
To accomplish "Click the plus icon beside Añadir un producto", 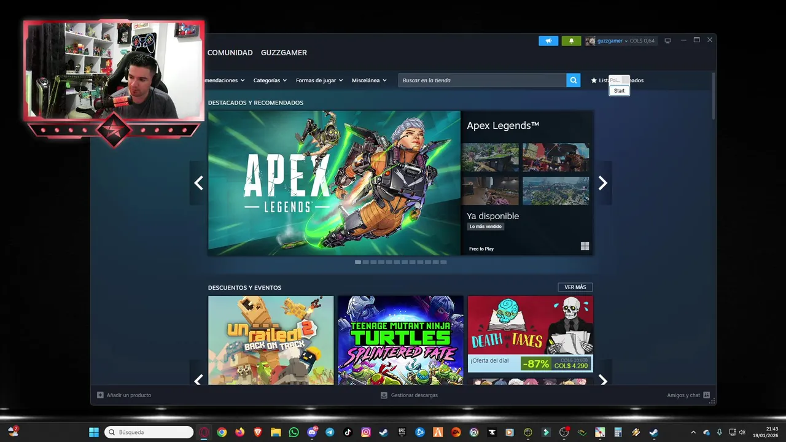I will pyautogui.click(x=100, y=395).
